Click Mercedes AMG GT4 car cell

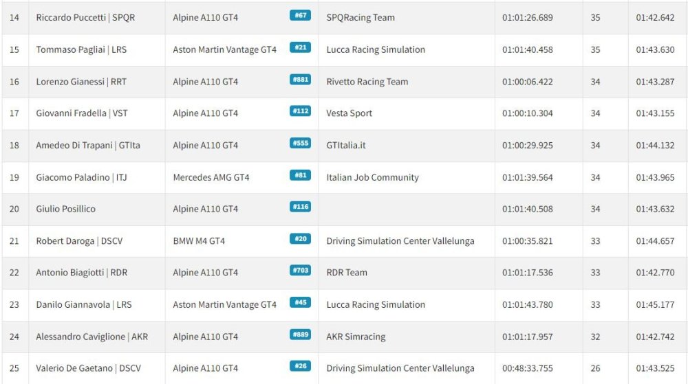point(211,177)
